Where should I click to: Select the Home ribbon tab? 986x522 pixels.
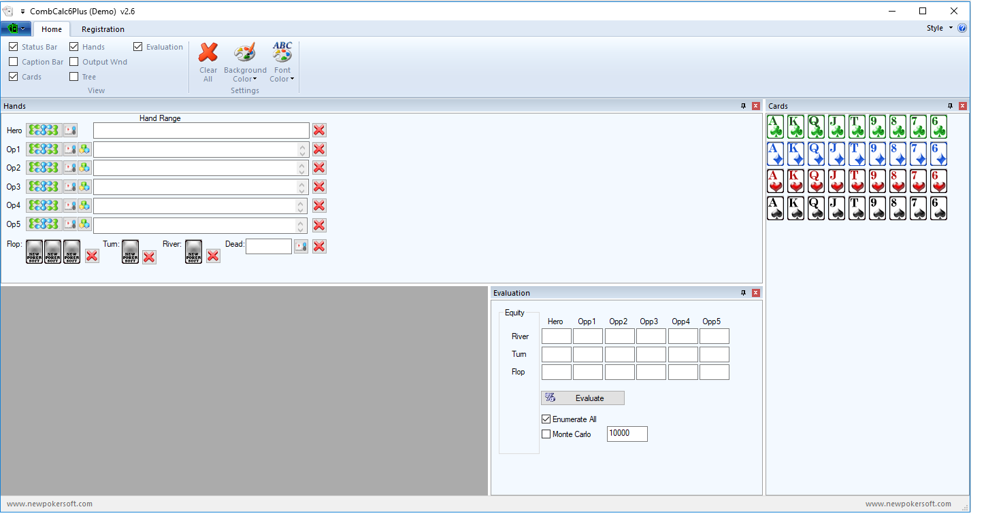pyautogui.click(x=52, y=29)
